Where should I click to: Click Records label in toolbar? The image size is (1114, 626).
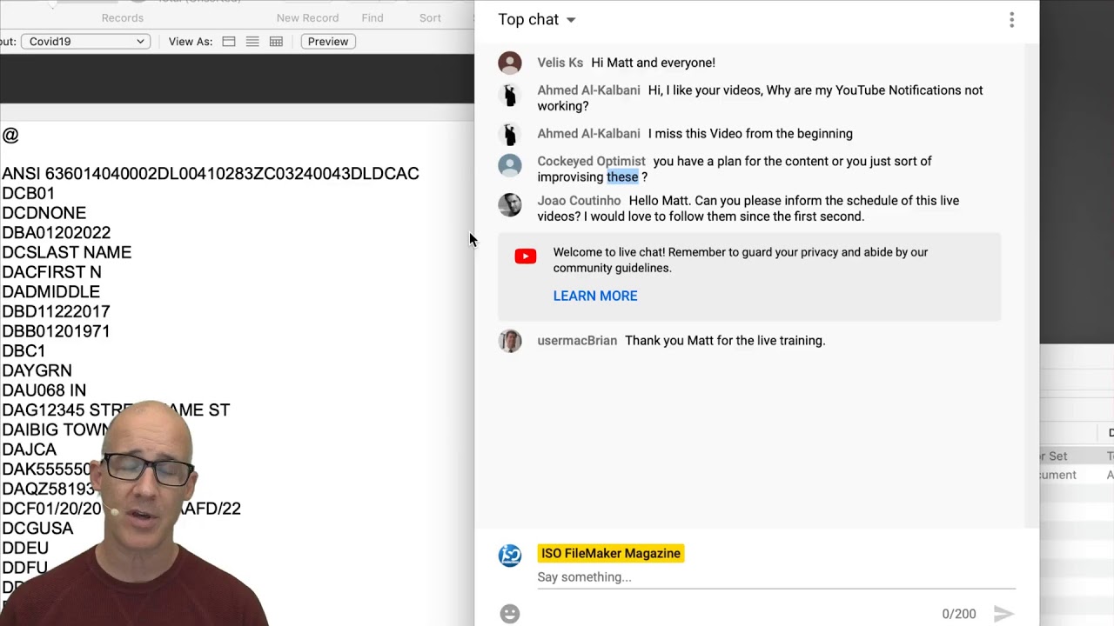[x=123, y=17]
